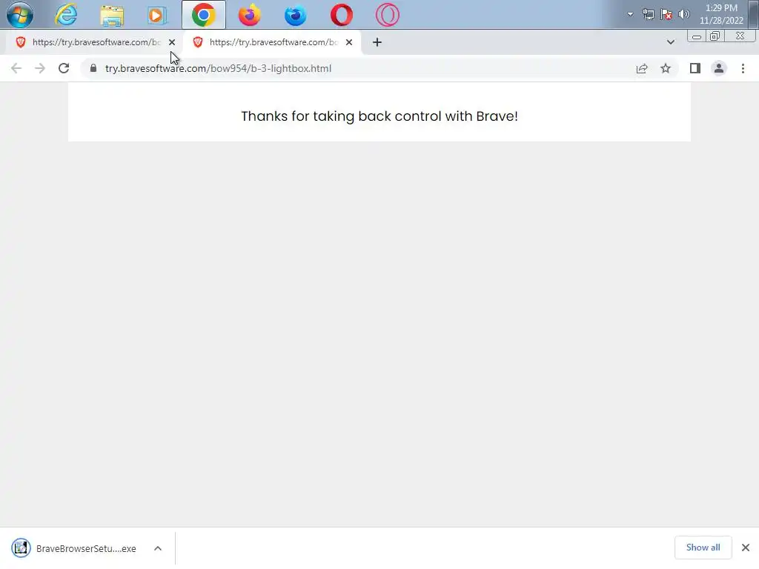The height and width of the screenshot is (569, 759).
Task: Go forward with the forward arrow
Action: (x=40, y=68)
